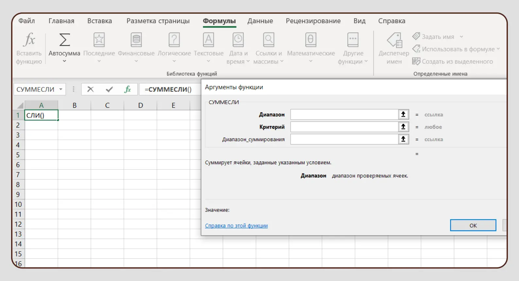Screen dimensions: 519x281
Task: Open the Математические functions icon
Action: [311, 40]
